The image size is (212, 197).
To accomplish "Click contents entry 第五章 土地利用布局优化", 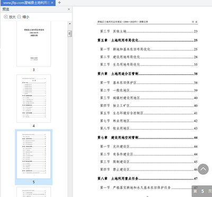I will (x=147, y=40).
